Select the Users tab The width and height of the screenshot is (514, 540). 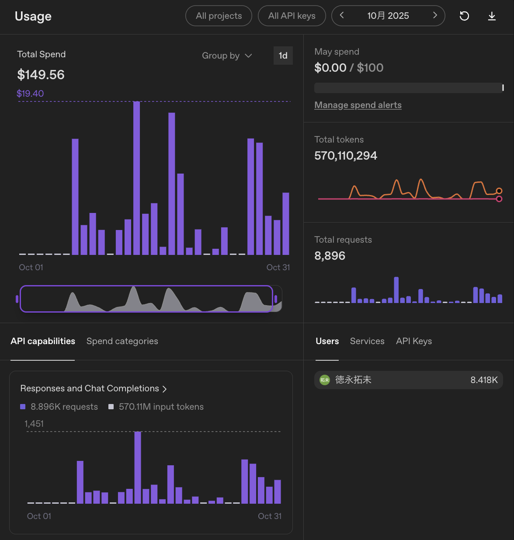[x=327, y=341]
